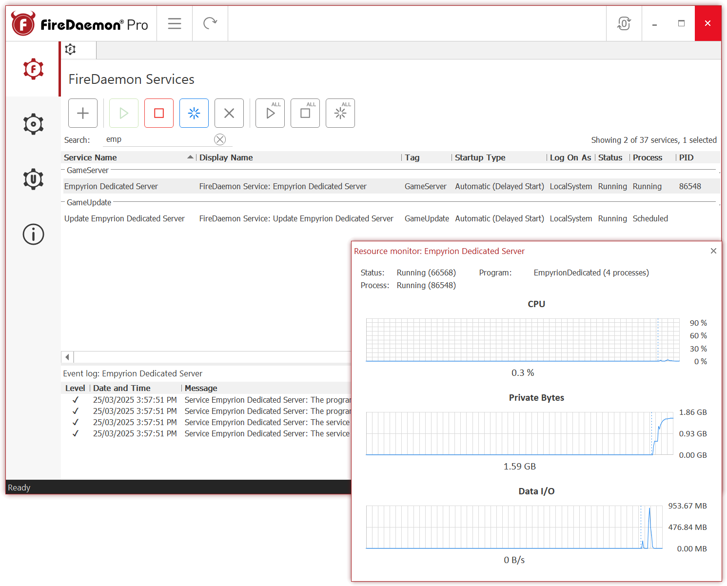Restart the selected service with blue icon
This screenshot has width=727, height=586.
194,113
